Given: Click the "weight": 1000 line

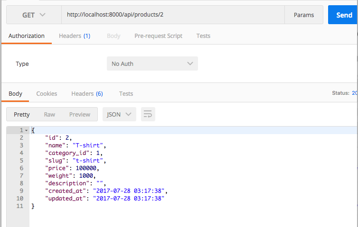Looking at the screenshot, I should [x=71, y=176].
